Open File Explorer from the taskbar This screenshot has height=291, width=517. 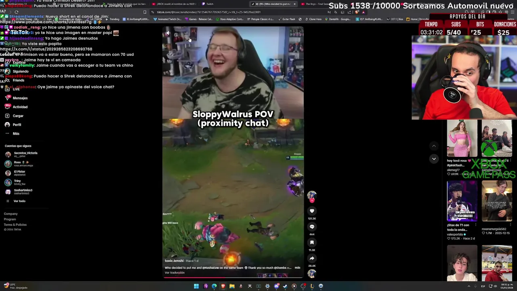point(232,286)
